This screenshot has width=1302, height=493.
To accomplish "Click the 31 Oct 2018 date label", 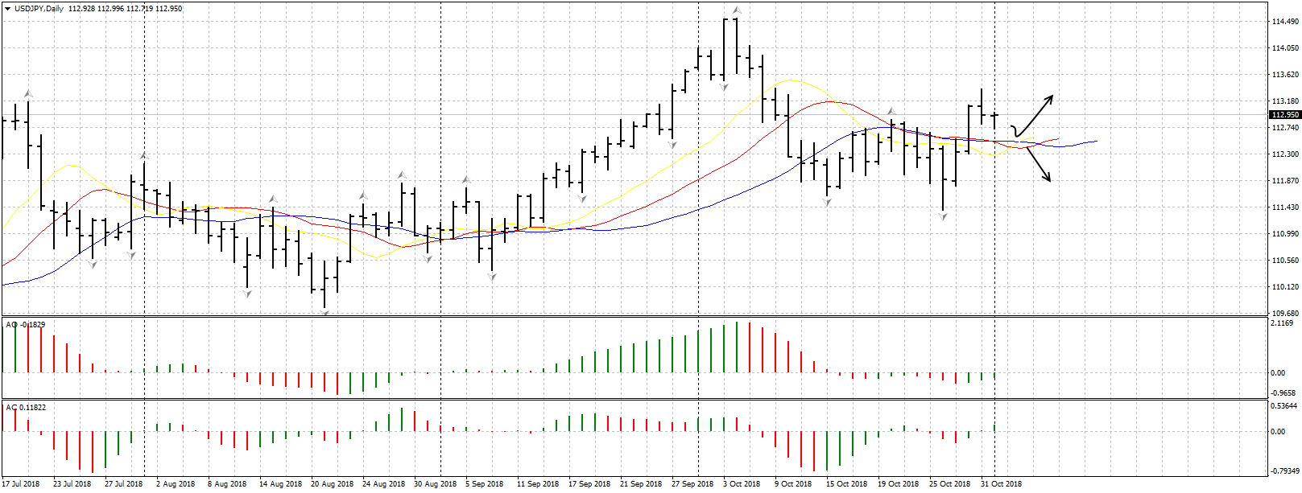I will click(1001, 484).
